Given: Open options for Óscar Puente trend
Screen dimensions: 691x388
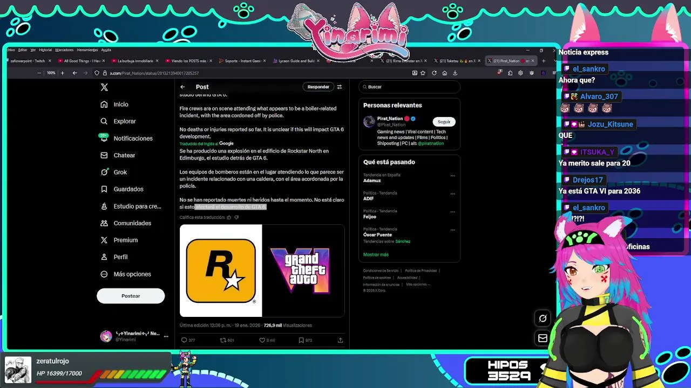Looking at the screenshot, I should click(452, 230).
